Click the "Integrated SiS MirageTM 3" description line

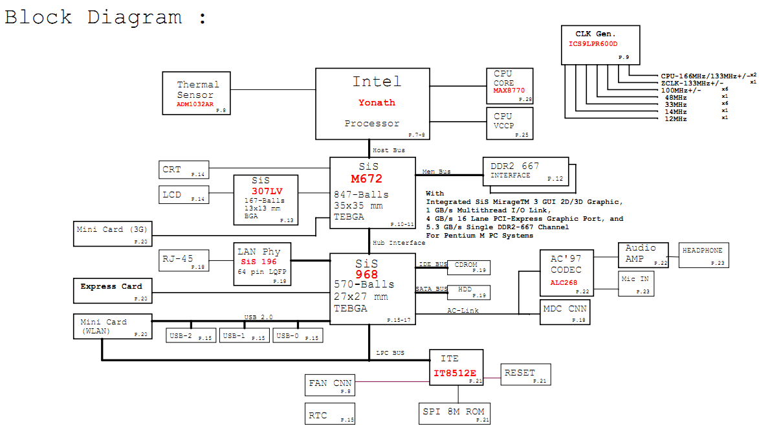tap(524, 202)
